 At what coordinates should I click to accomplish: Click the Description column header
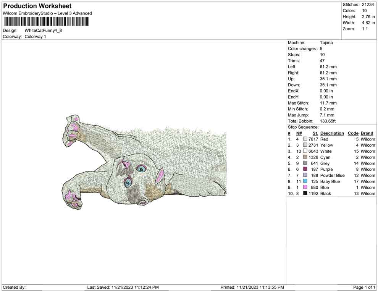pos(332,133)
